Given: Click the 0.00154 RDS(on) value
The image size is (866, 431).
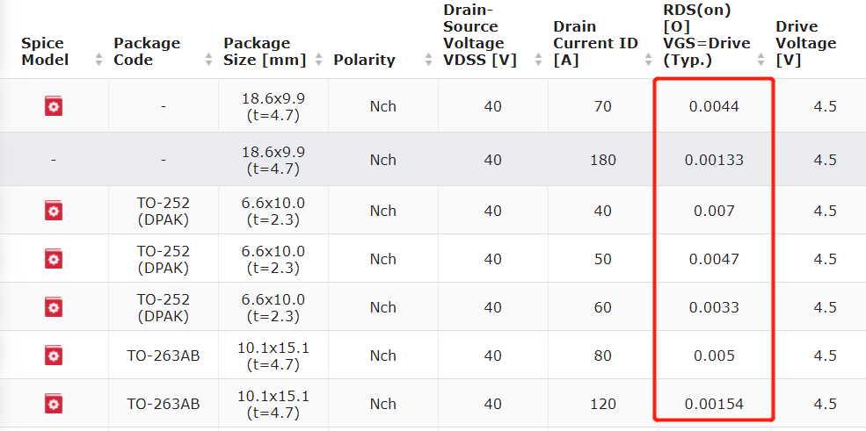Looking at the screenshot, I should point(714,404).
